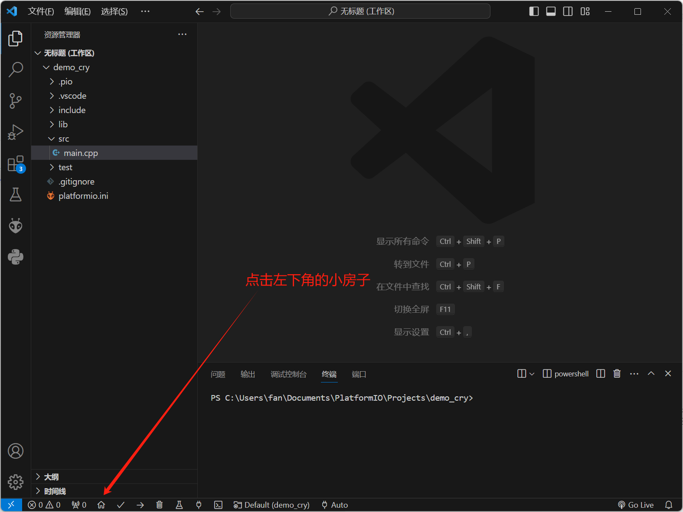Click the command center search box
Image resolution: width=683 pixels, height=512 pixels.
(360, 11)
